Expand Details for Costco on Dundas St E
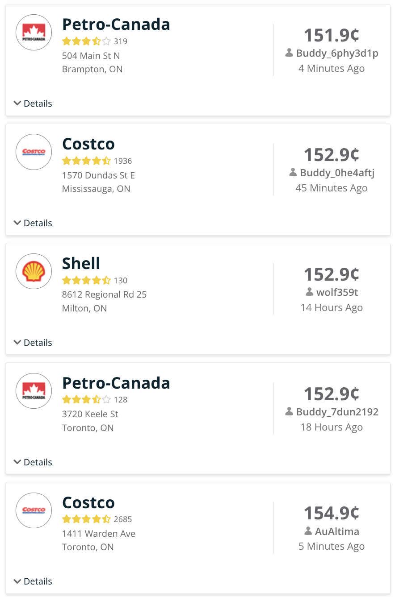This screenshot has height=597, width=395. pyautogui.click(x=33, y=223)
